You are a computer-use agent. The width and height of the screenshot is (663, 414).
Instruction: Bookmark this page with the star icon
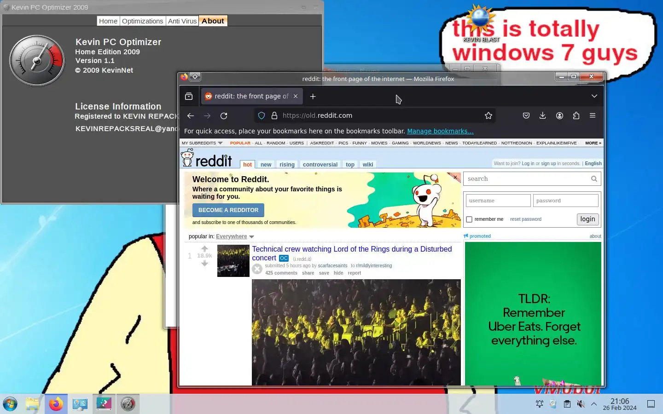pos(489,116)
